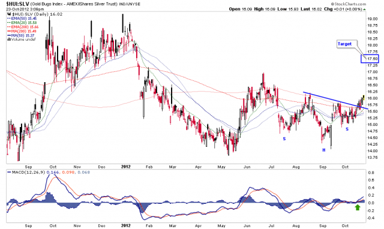Click the 'EMA(50) 15.45' legend entry
The width and height of the screenshot is (384, 229).
22,19
